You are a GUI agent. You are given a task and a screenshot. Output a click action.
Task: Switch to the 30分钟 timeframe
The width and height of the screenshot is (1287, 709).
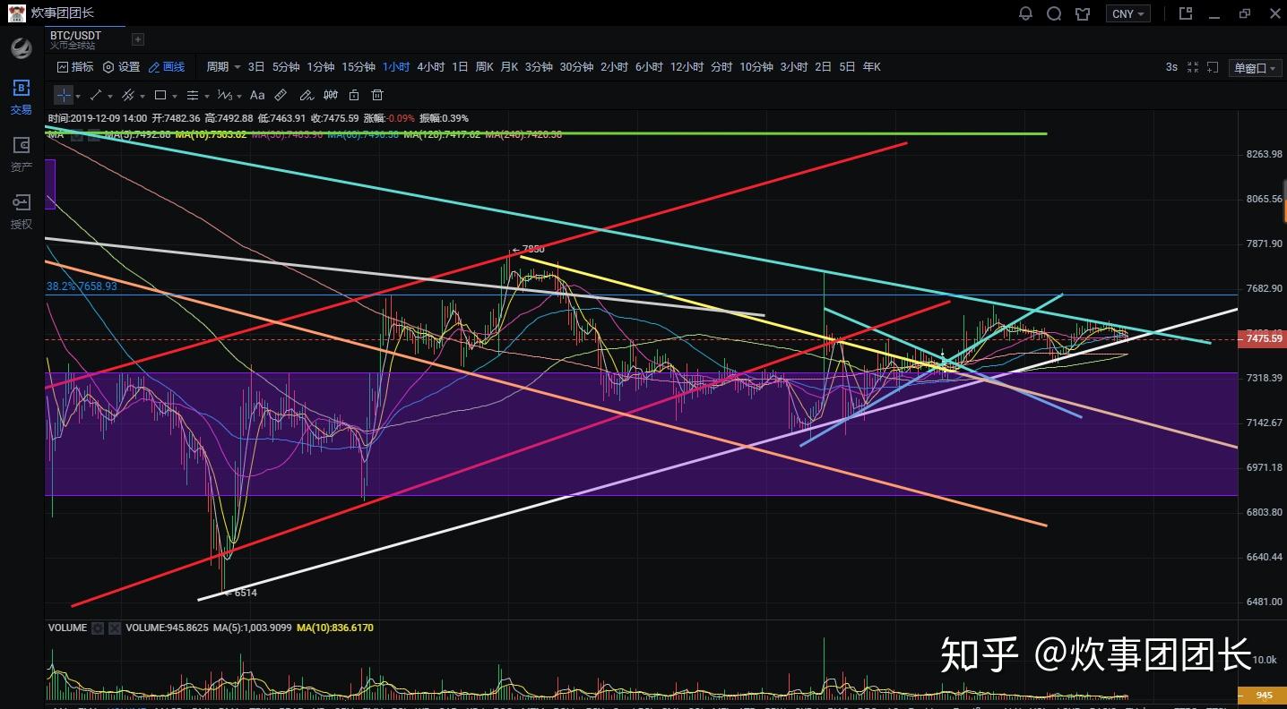coord(576,67)
